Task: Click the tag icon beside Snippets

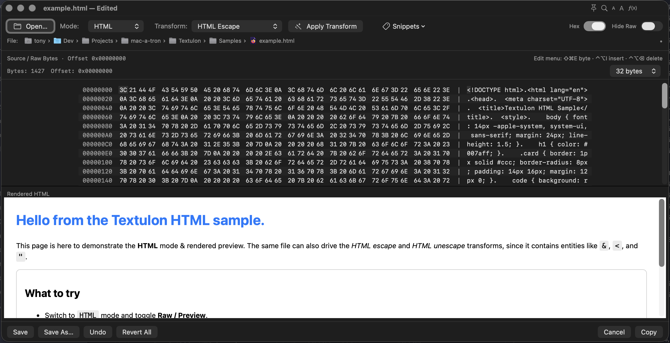Action: point(386,26)
